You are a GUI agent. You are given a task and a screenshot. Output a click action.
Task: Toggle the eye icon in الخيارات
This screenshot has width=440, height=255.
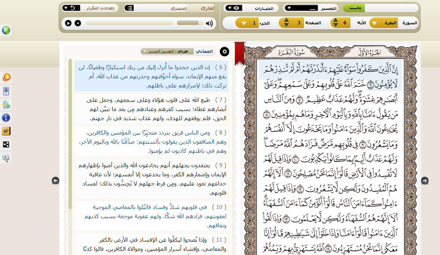point(236,8)
